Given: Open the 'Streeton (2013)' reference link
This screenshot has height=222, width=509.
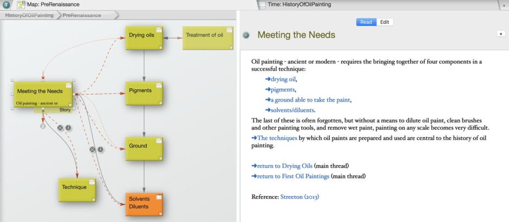Looking at the screenshot, I should point(299,197).
